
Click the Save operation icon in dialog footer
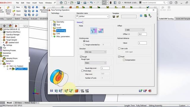point(52,91)
